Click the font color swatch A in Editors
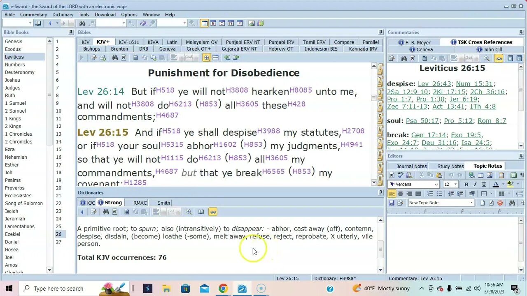527x296 pixels. [496, 184]
